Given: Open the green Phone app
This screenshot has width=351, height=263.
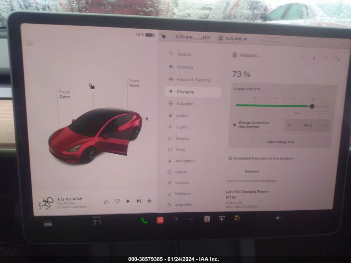Looking at the screenshot, I should point(145,221).
